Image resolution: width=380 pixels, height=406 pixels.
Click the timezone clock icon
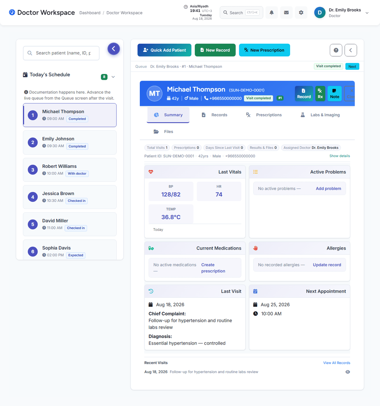(x=186, y=7)
